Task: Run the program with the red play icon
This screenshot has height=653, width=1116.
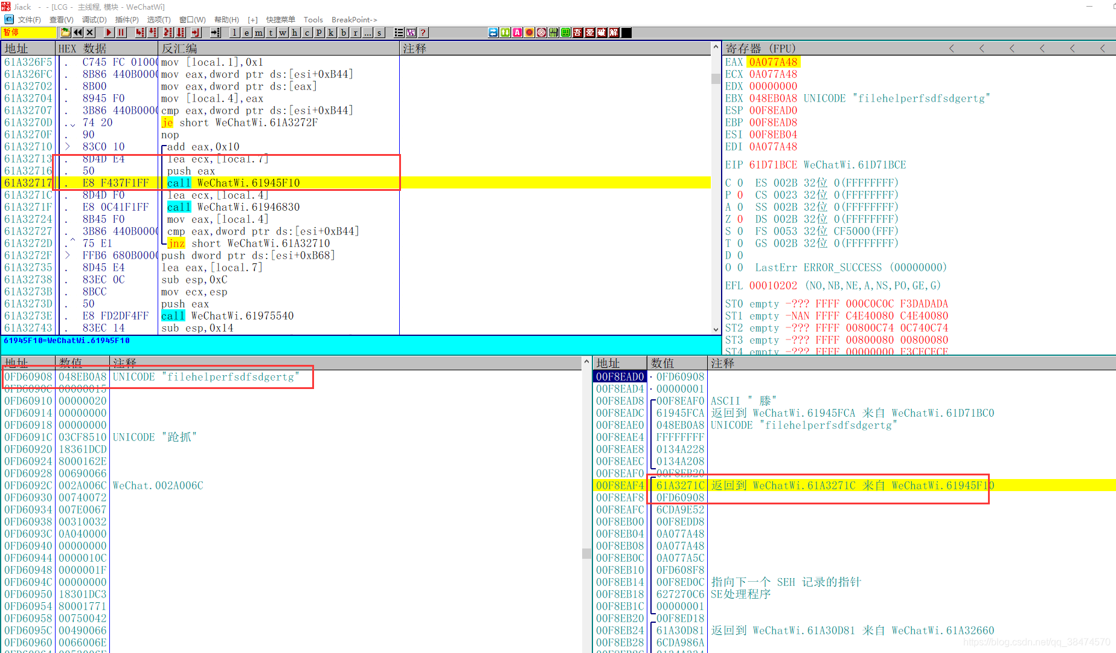Action: point(109,33)
